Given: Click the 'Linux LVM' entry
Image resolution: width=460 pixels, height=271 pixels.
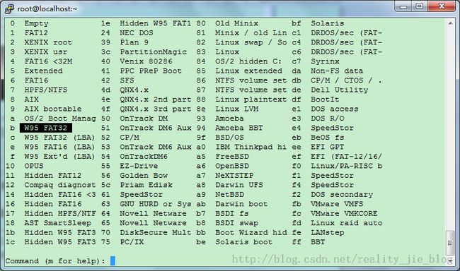Looking at the screenshot, I should (237, 109).
